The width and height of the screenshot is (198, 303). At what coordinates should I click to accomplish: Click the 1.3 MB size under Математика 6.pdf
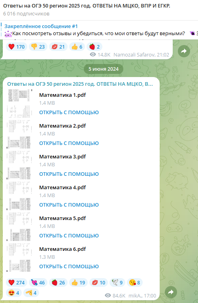pos(47,257)
